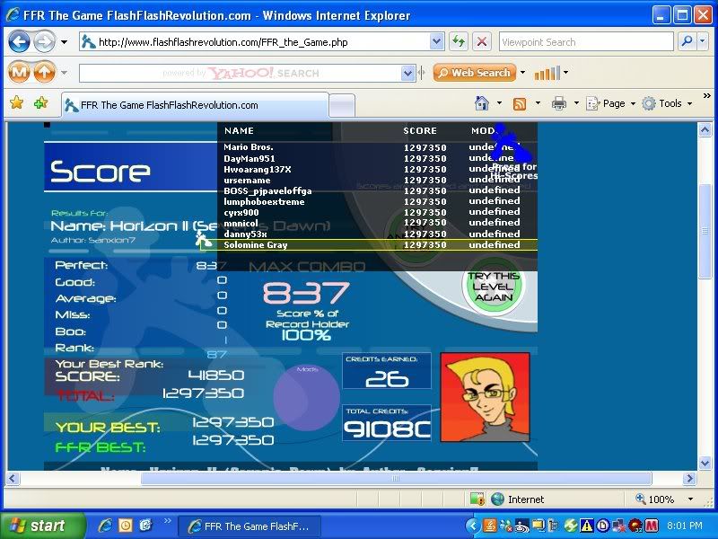Open the Favorites Center star icon
Viewport: 718px width, 539px height.
(x=16, y=103)
